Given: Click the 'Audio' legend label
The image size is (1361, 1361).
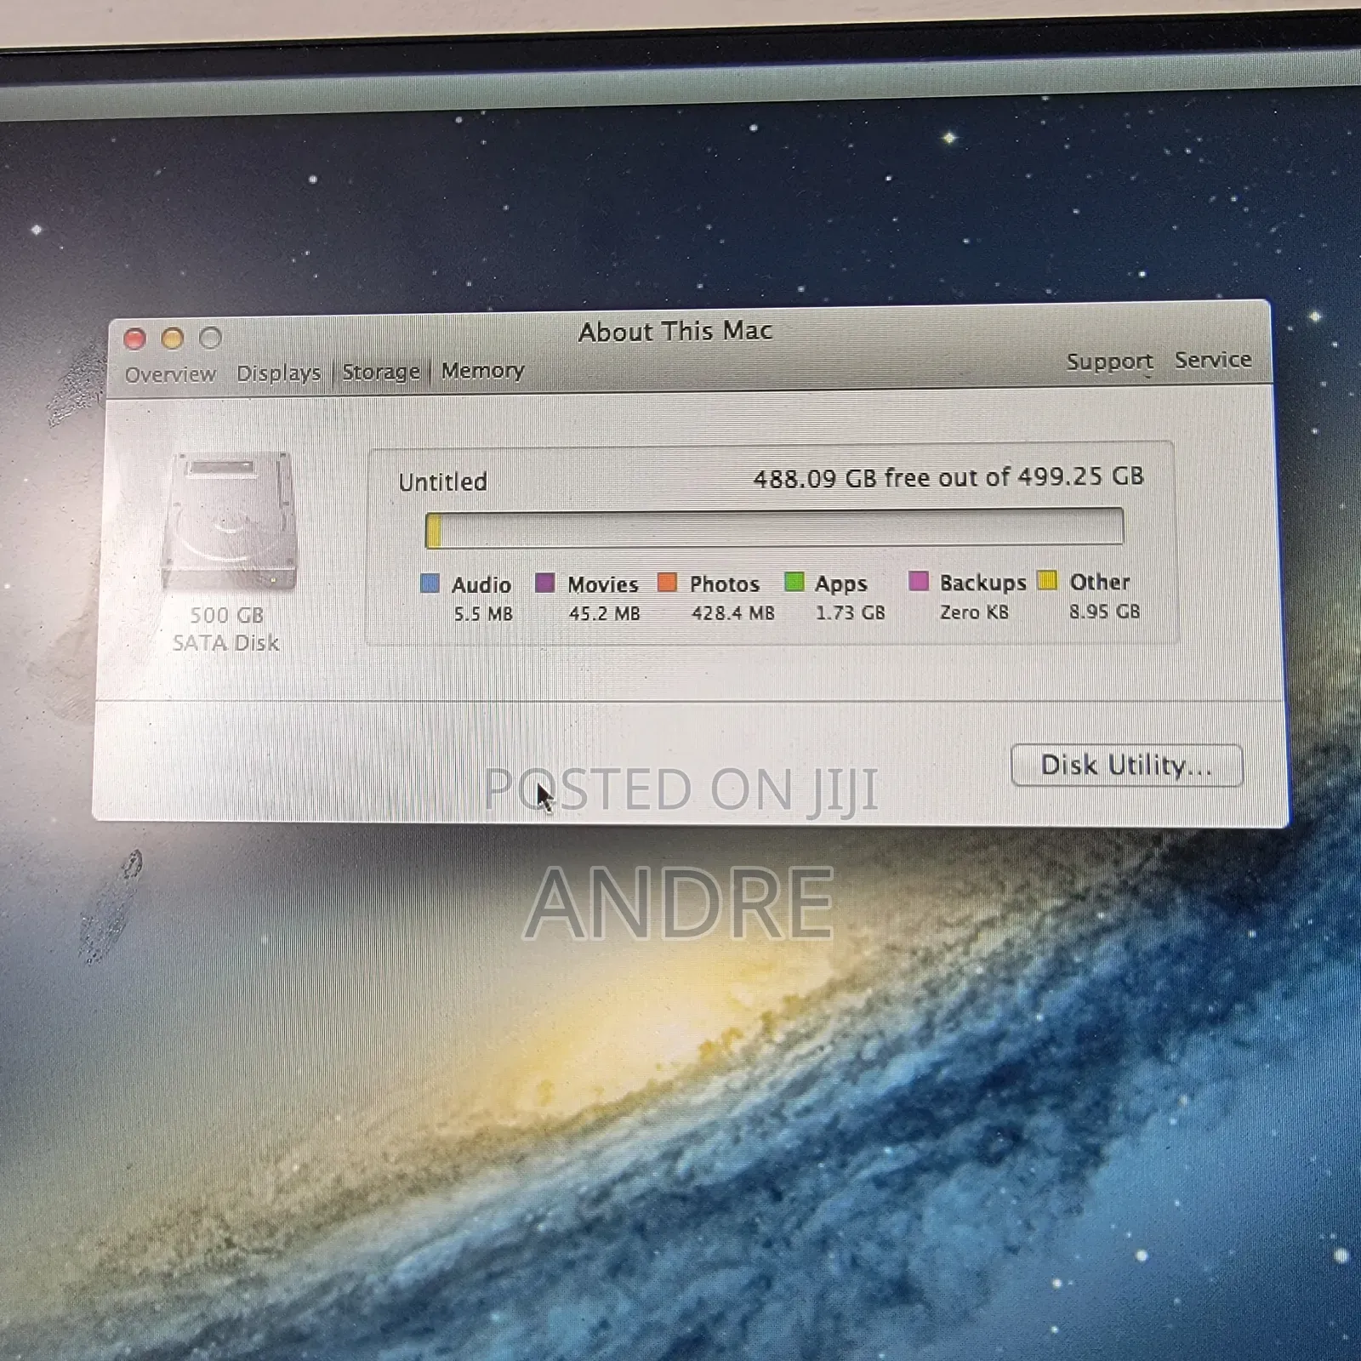Looking at the screenshot, I should [481, 585].
